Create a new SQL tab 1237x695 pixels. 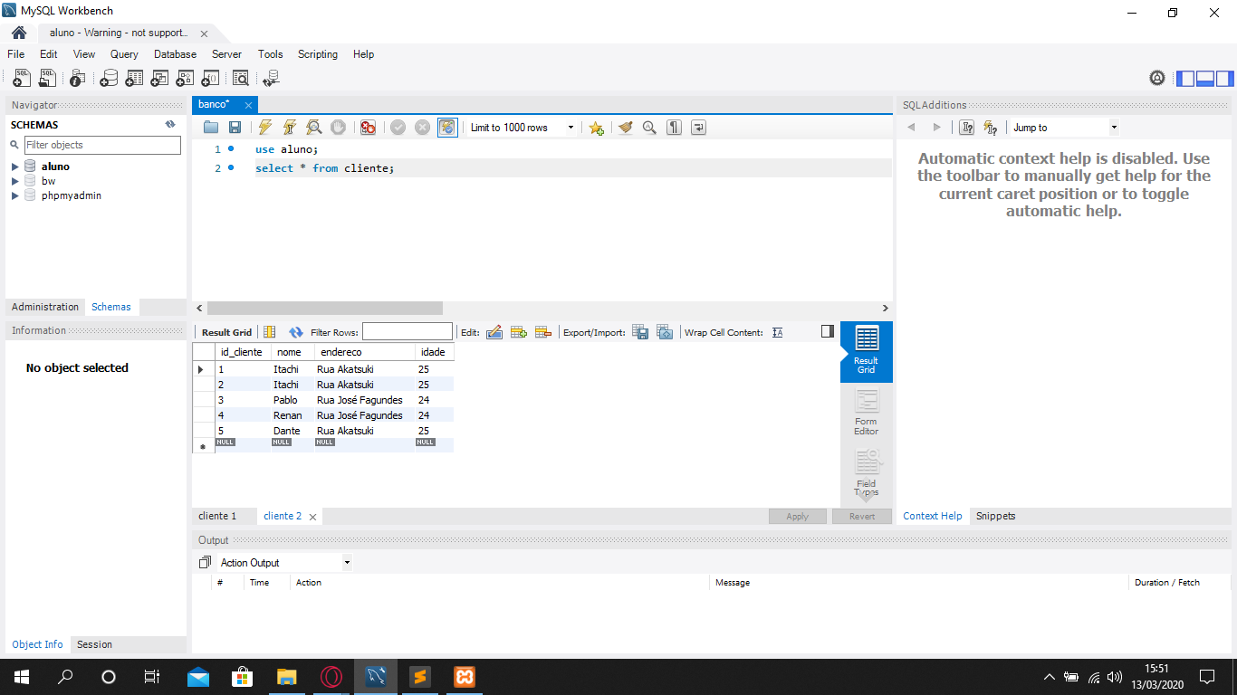tap(22, 79)
